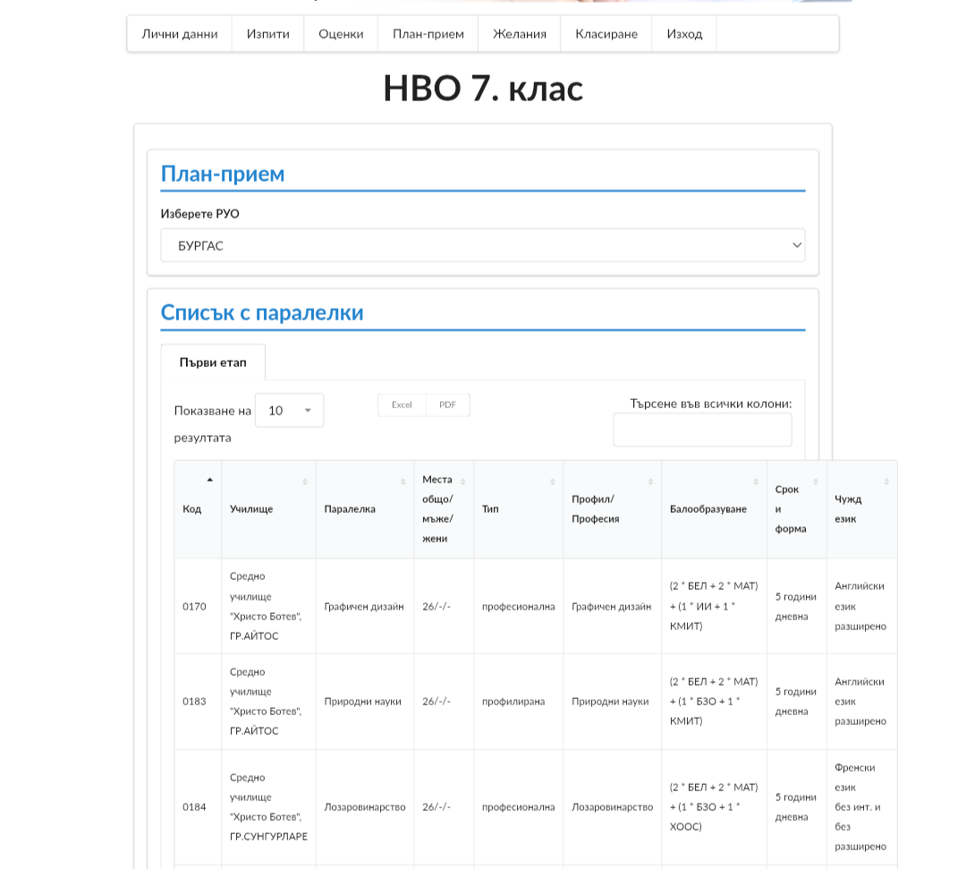Sort by the Профил/Професия column header
The image size is (966, 869).
(613, 509)
